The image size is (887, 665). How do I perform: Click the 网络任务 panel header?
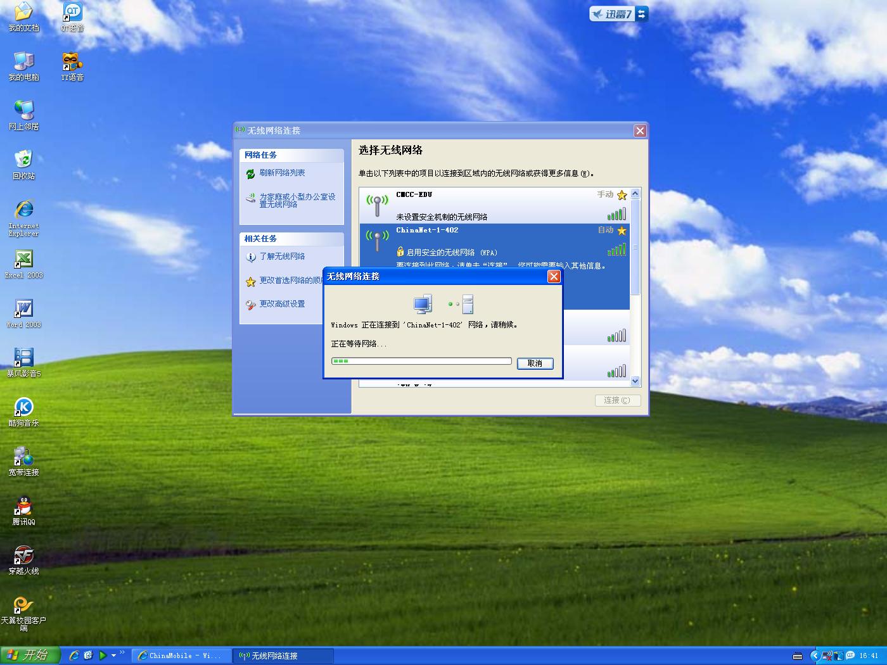click(291, 155)
